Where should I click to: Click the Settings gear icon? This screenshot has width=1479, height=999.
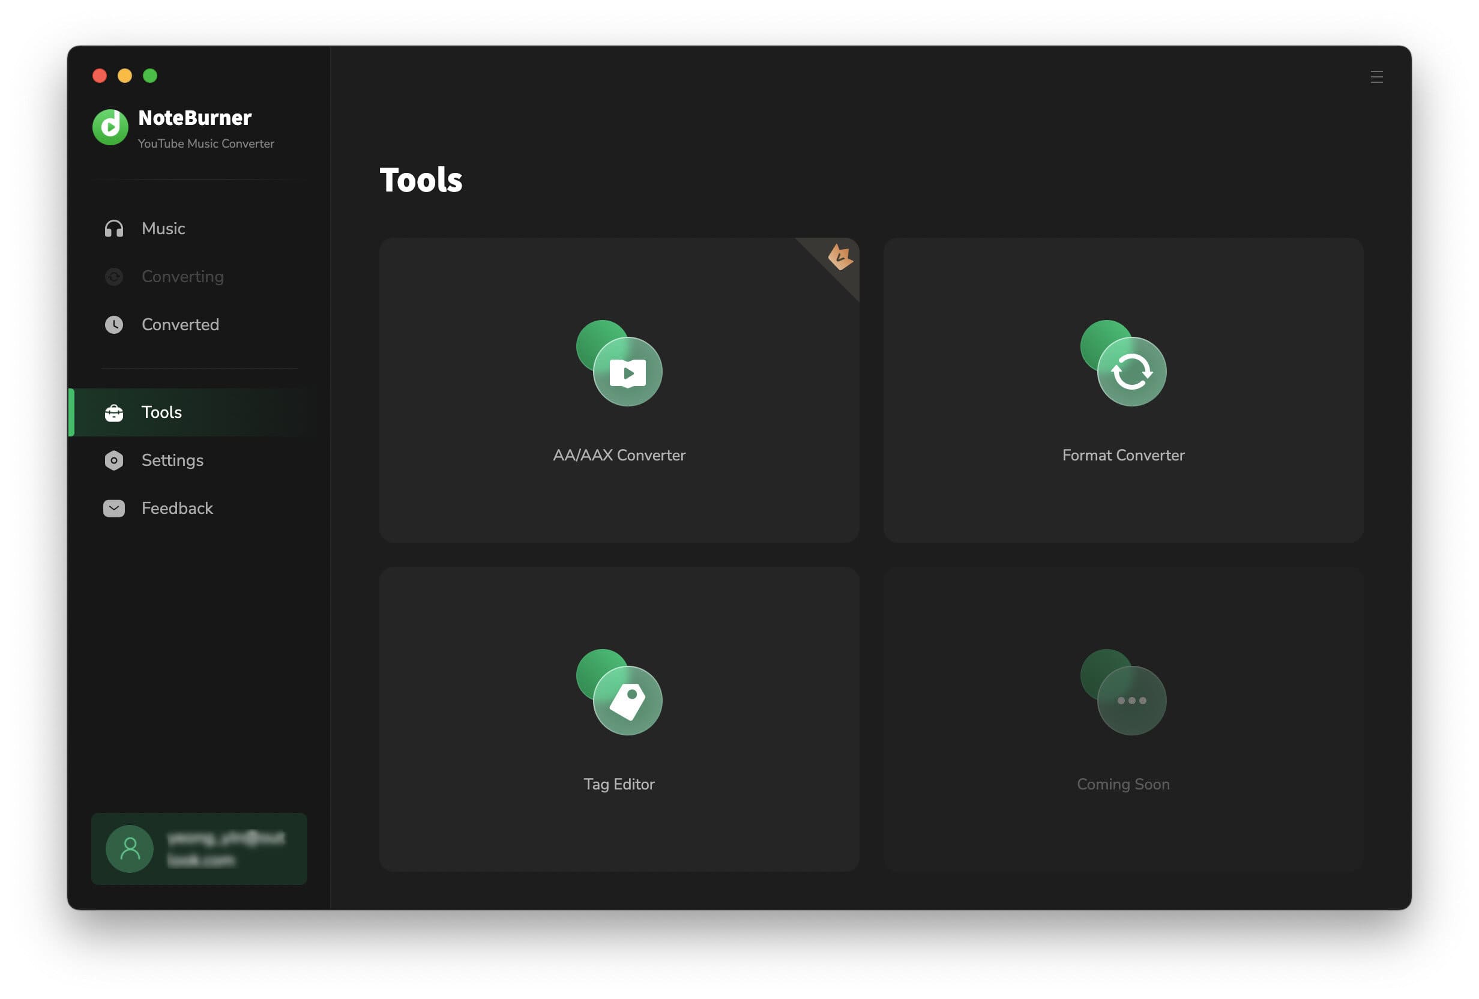point(113,460)
